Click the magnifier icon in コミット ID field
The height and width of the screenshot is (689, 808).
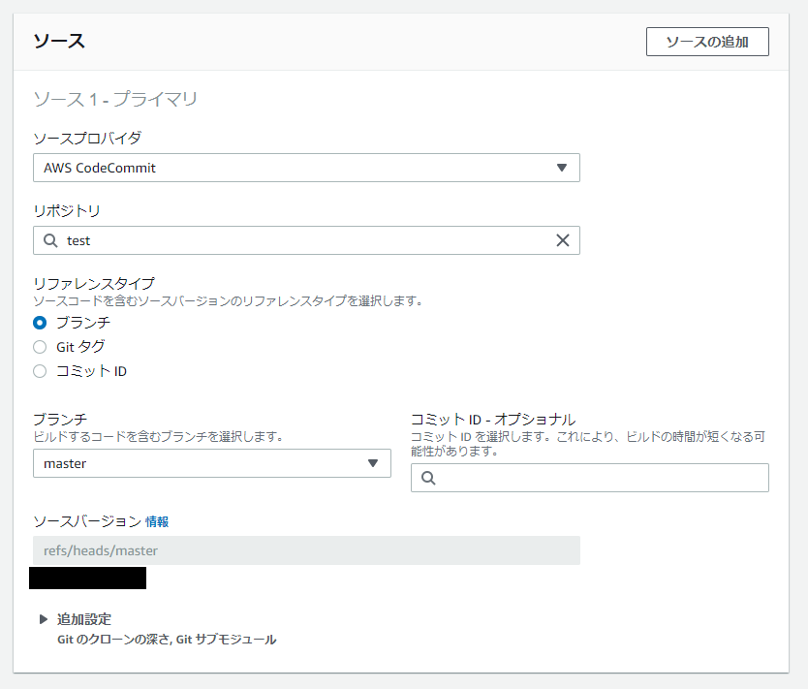tap(428, 478)
